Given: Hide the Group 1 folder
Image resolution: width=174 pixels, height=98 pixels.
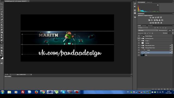Looking at the screenshot, I should pyautogui.click(x=139, y=41).
